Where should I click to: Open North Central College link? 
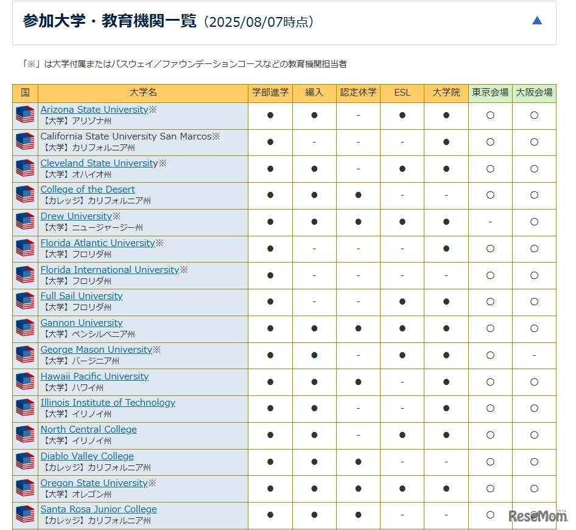88,429
